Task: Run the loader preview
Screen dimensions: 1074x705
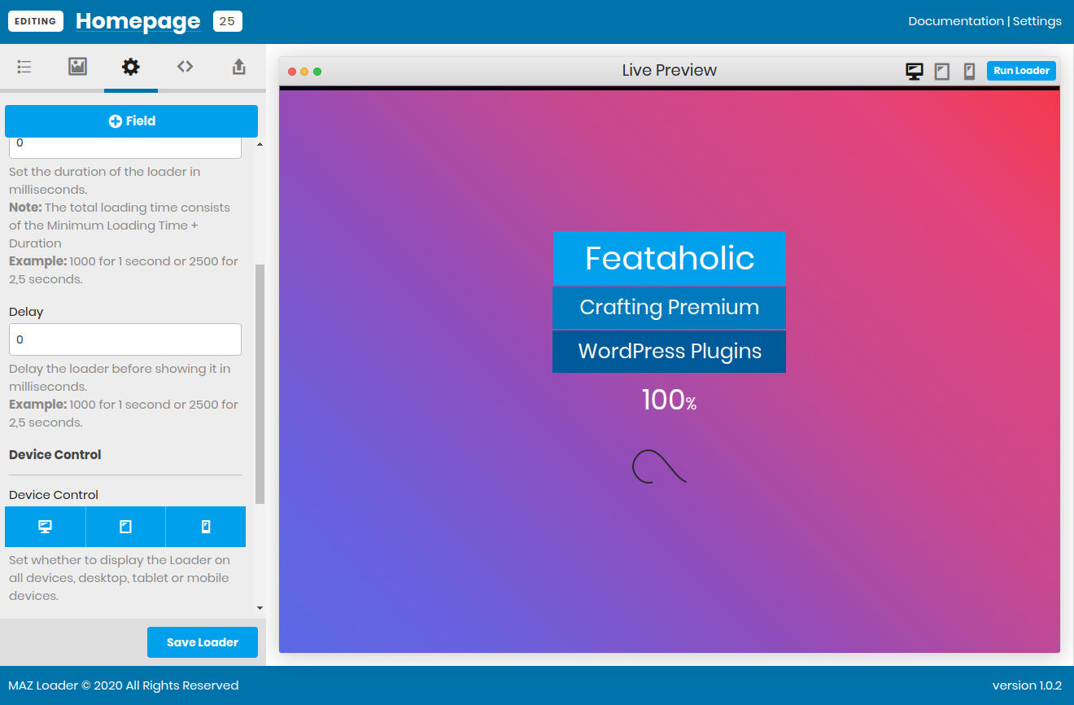Action: click(1021, 71)
